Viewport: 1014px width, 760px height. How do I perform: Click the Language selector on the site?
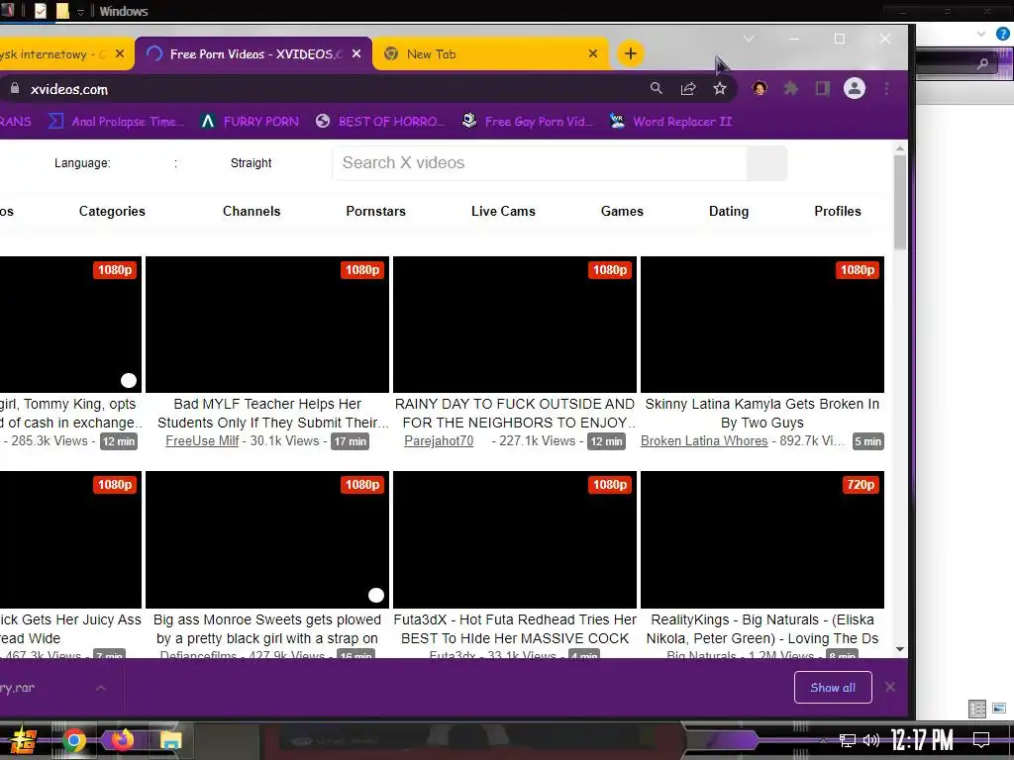tap(82, 163)
